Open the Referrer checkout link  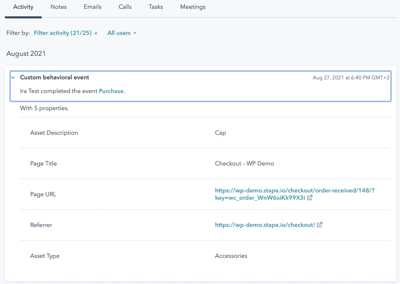265,225
